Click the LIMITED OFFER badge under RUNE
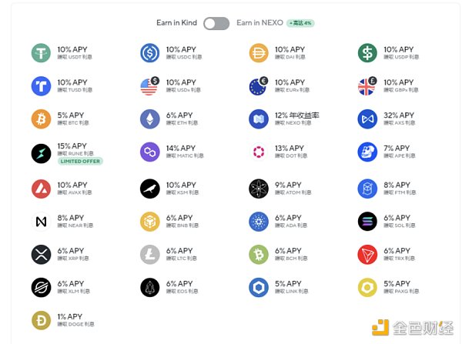 pyautogui.click(x=80, y=161)
